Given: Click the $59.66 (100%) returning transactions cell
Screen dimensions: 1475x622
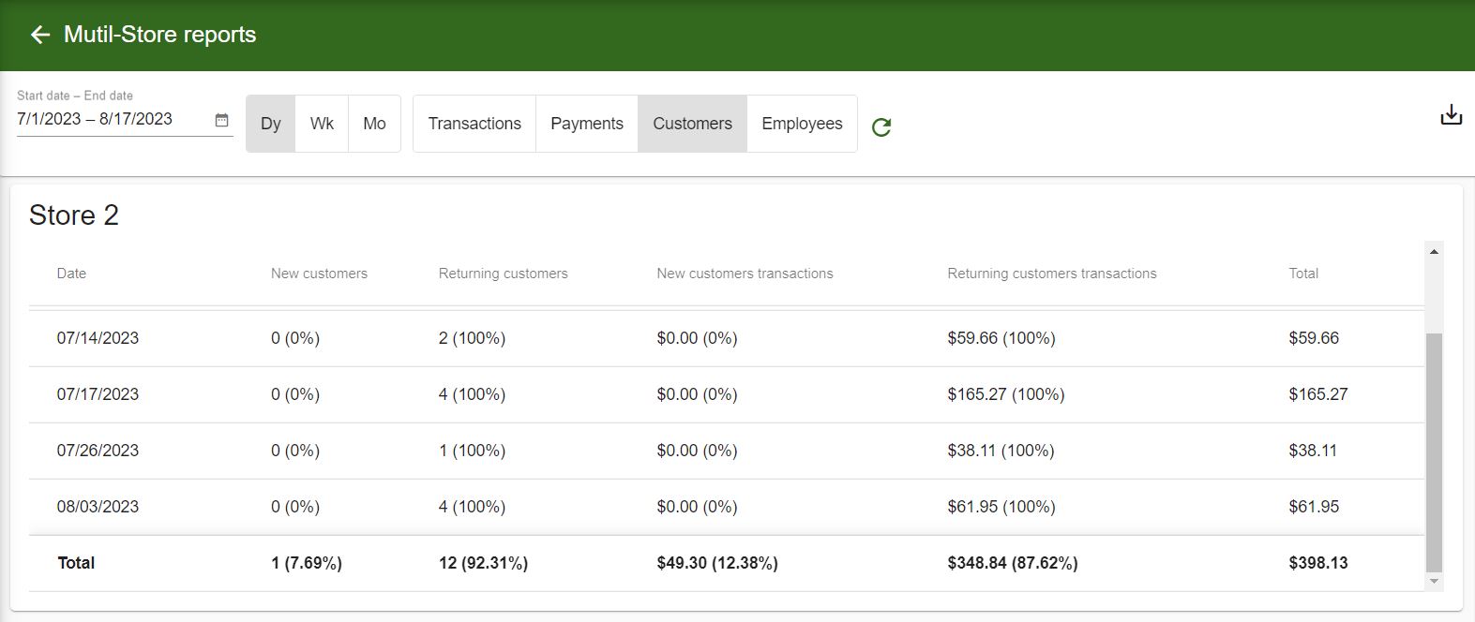Looking at the screenshot, I should click(1001, 338).
